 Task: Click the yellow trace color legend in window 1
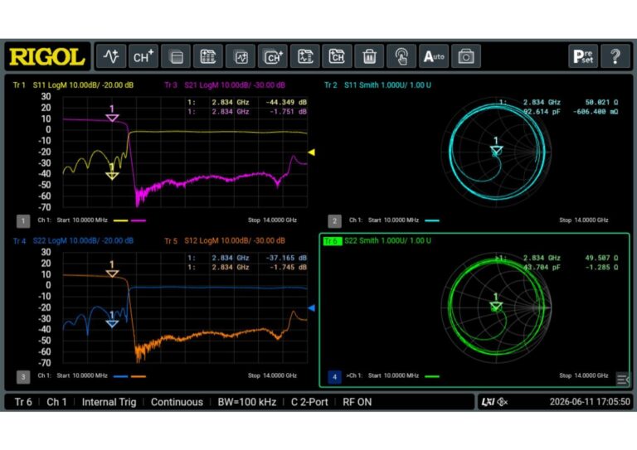point(120,220)
